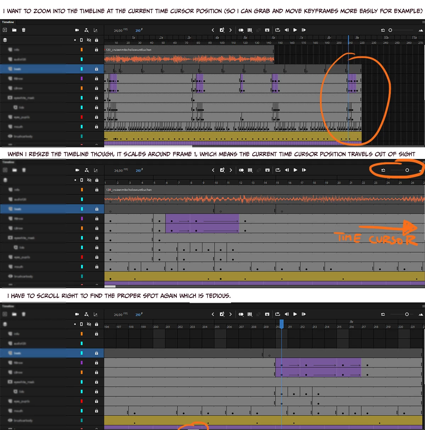
Task: Select the highlighted beats layer in the frames 196–221 timeline
Action: (52, 353)
